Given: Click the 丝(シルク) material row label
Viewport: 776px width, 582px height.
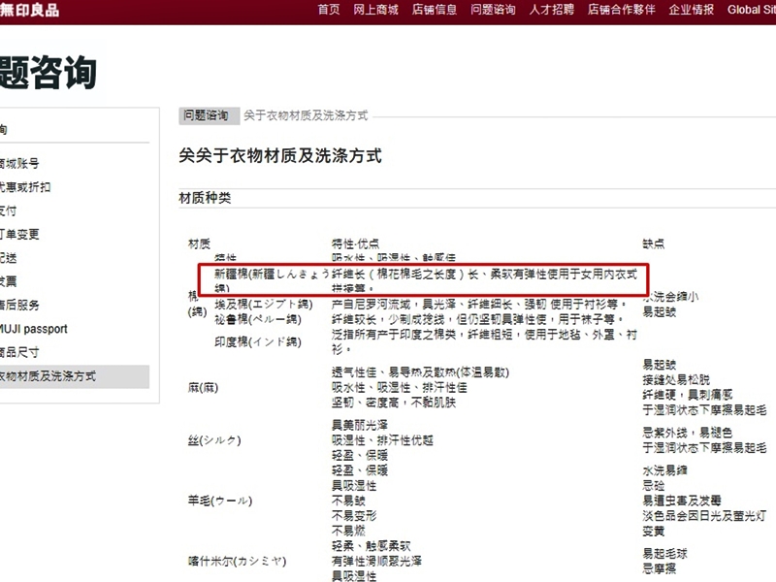Looking at the screenshot, I should pyautogui.click(x=214, y=440).
